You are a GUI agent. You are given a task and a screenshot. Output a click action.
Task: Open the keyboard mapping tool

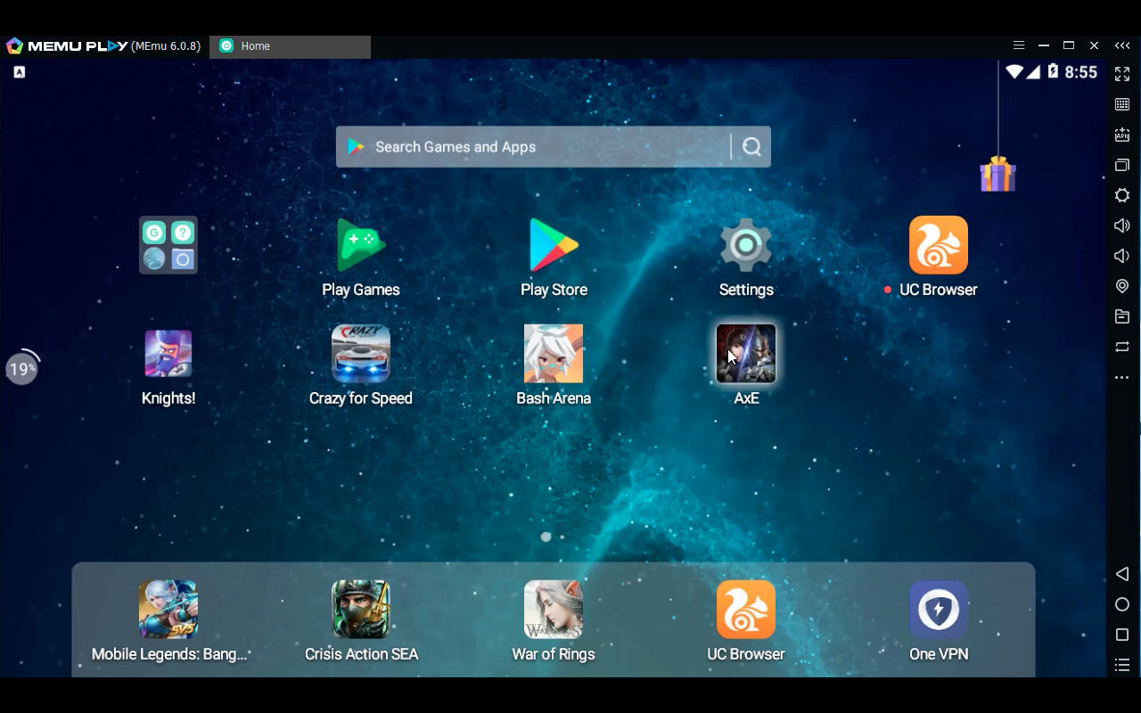click(1122, 105)
